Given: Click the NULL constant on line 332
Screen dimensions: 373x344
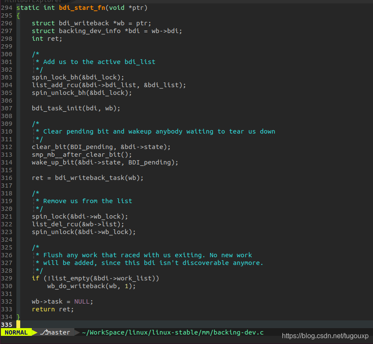Looking at the screenshot, I should click(82, 301).
